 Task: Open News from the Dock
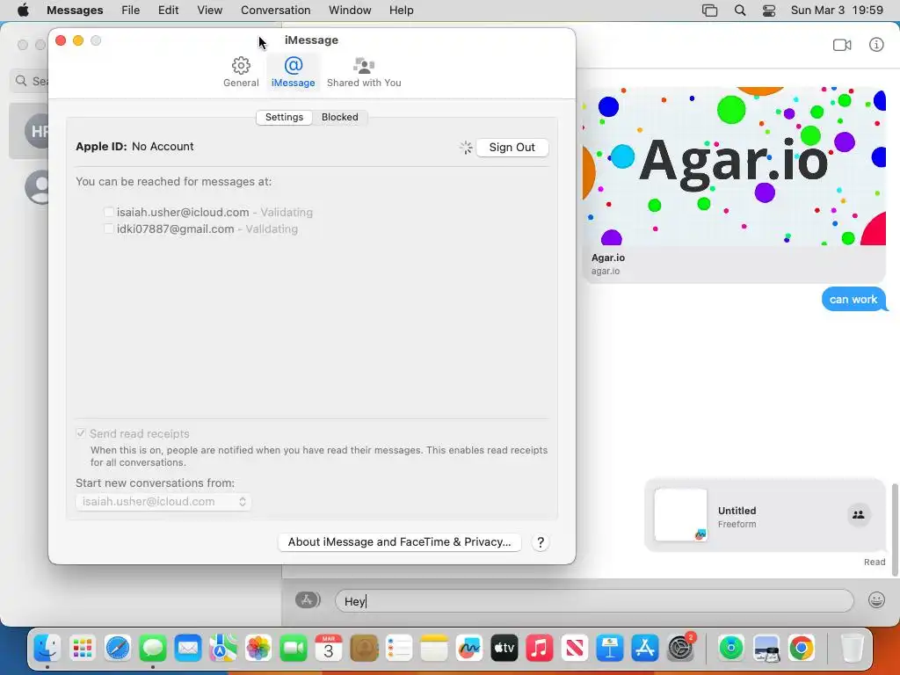pos(575,648)
